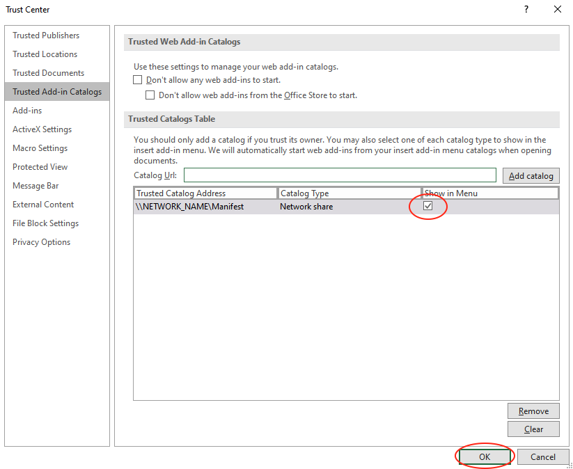Open the Trusted Publishers section
The width and height of the screenshot is (573, 469).
[x=46, y=35]
